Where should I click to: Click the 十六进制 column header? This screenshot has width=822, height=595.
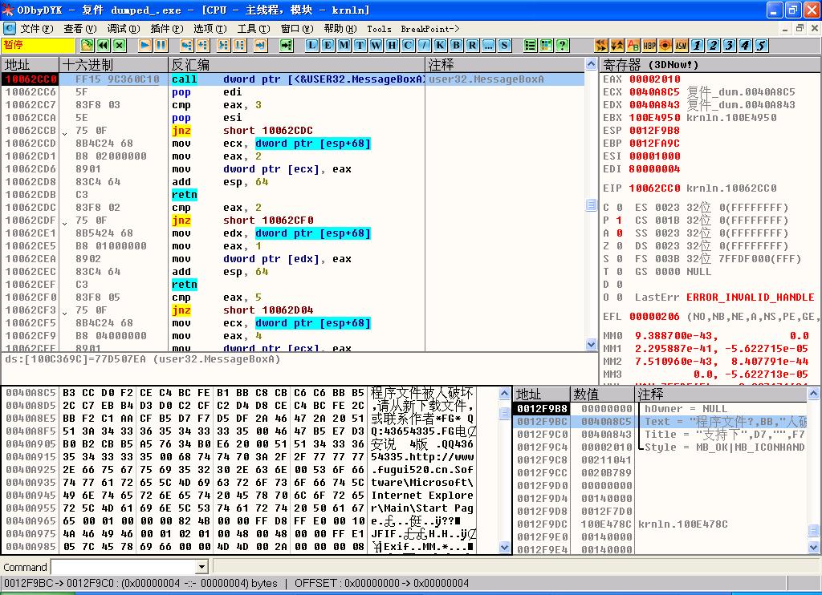(114, 65)
